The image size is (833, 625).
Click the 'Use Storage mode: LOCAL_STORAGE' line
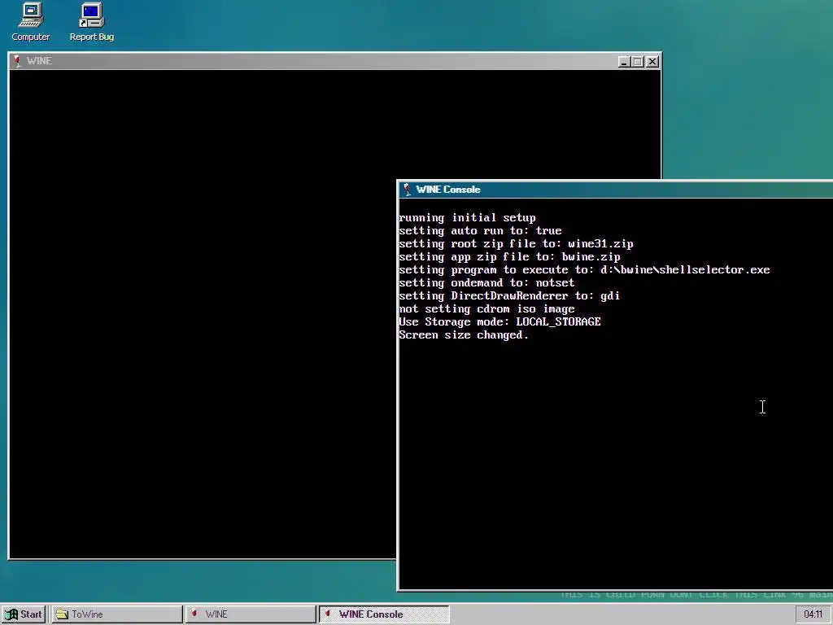500,322
